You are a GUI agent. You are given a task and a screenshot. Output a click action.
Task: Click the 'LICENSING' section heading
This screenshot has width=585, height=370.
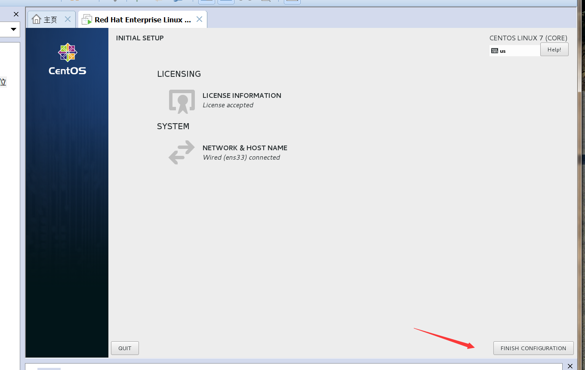pyautogui.click(x=179, y=74)
